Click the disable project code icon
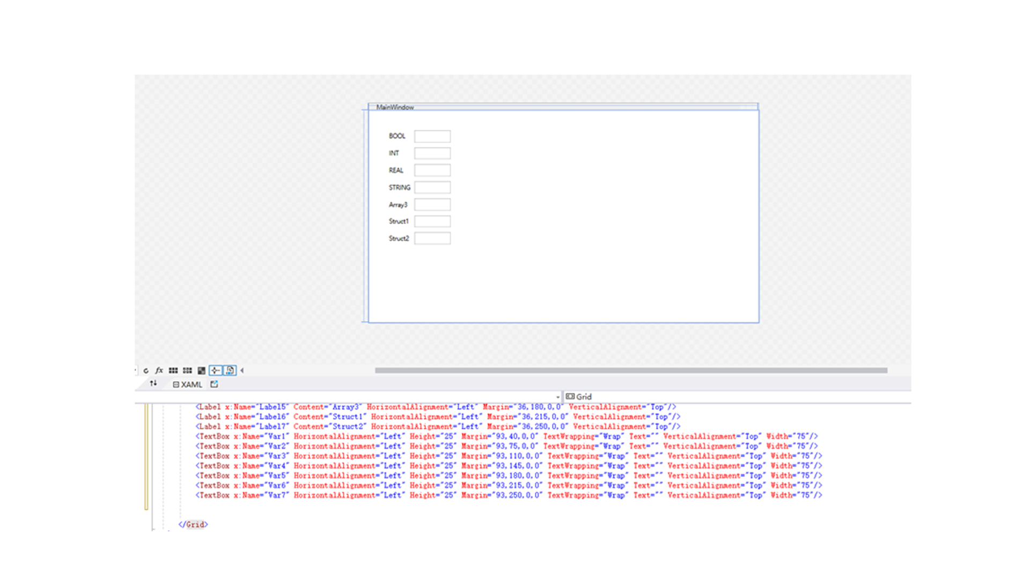The width and height of the screenshot is (1030, 579). [230, 370]
